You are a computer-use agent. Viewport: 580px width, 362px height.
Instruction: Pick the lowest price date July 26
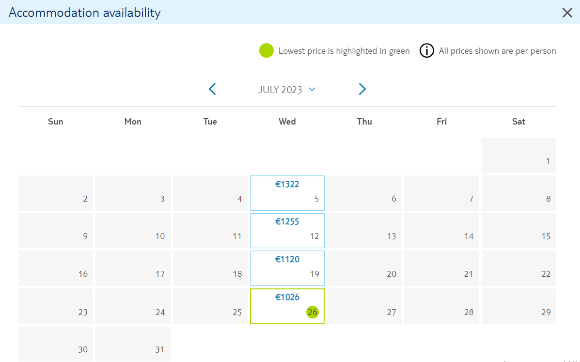[287, 307]
